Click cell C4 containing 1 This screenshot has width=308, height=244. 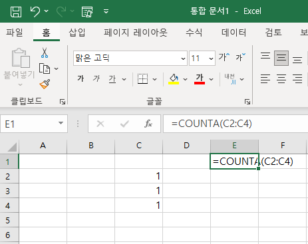[139, 205]
